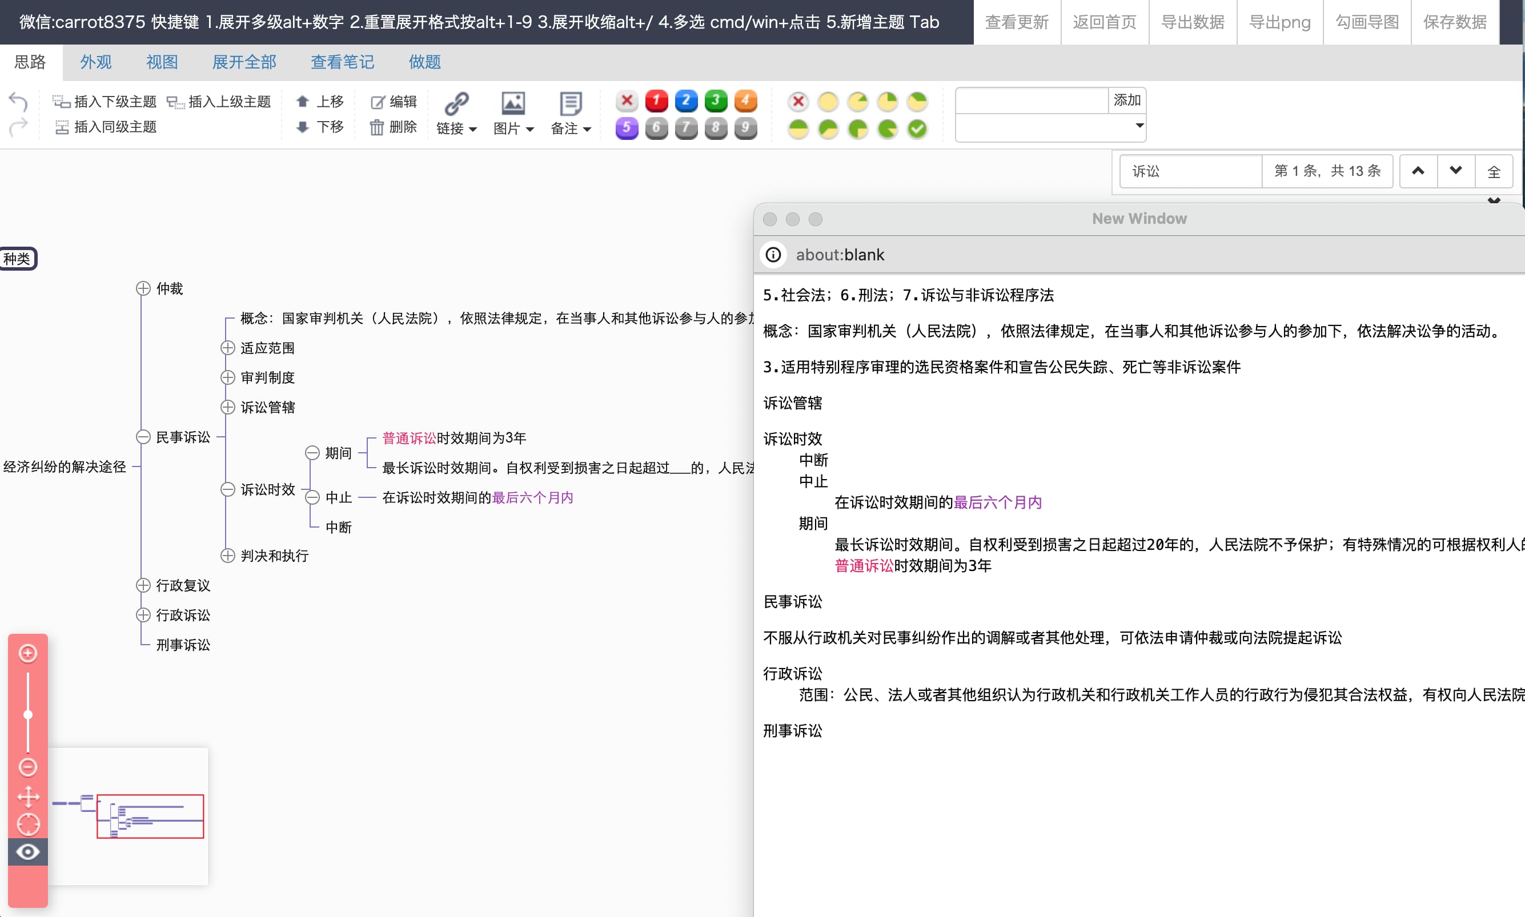Set priority 9 gray badge

coord(745,128)
